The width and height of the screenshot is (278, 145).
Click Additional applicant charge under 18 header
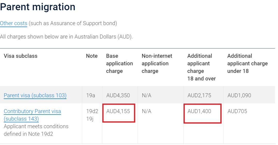pyautogui.click(x=248, y=63)
